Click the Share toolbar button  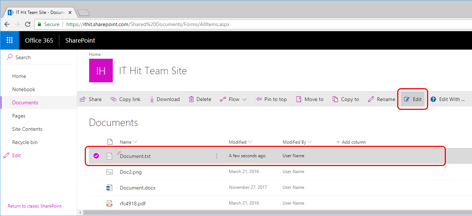click(x=91, y=99)
